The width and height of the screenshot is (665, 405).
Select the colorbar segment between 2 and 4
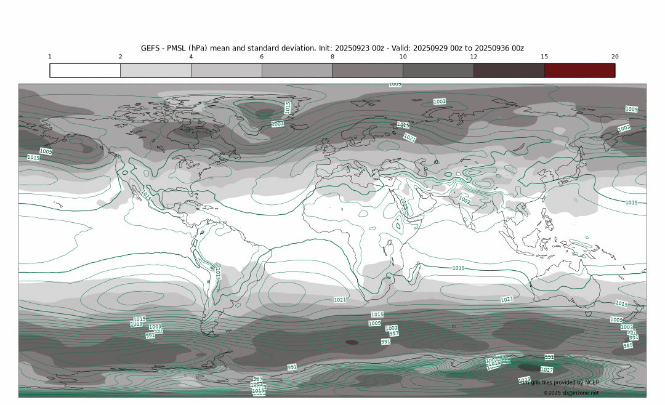(156, 70)
